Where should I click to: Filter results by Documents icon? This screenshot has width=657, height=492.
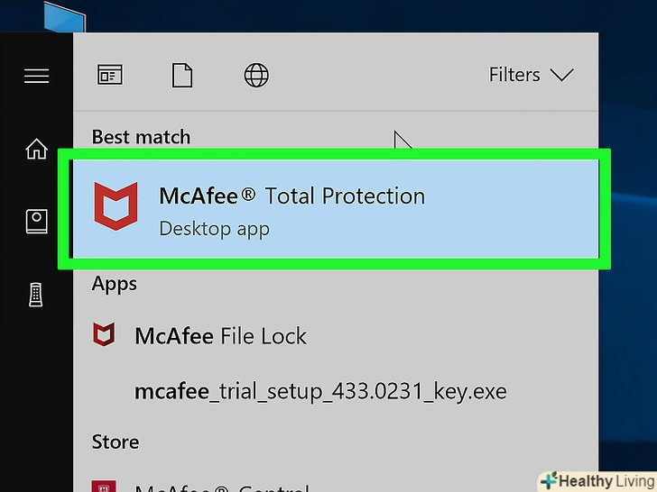tap(182, 76)
